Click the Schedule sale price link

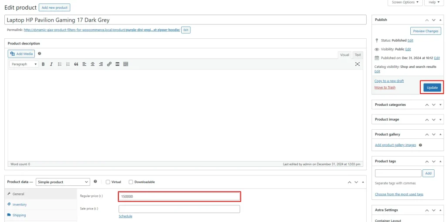pos(125,216)
